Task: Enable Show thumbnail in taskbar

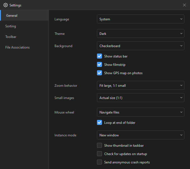Action: [99, 145]
